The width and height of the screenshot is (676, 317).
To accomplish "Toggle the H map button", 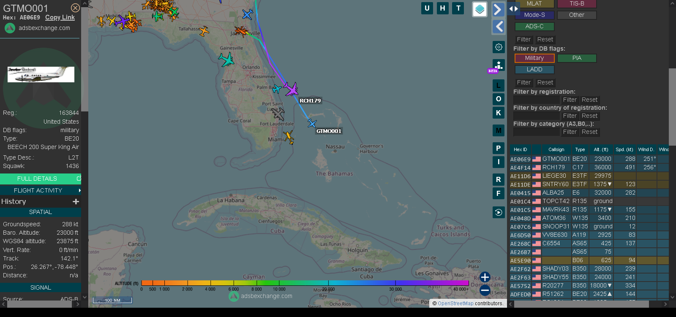I will [443, 8].
